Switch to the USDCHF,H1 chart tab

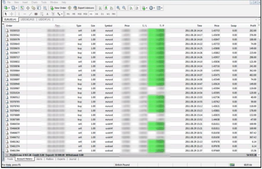[x=45, y=20]
